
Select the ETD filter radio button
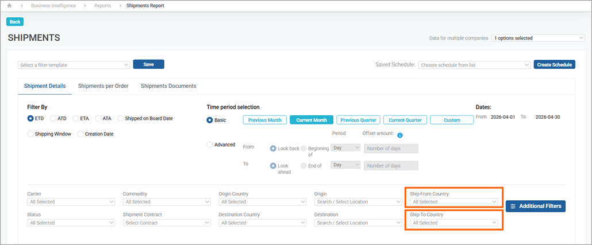point(30,118)
